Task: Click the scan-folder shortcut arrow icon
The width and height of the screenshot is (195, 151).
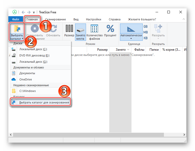Action: click(14, 102)
